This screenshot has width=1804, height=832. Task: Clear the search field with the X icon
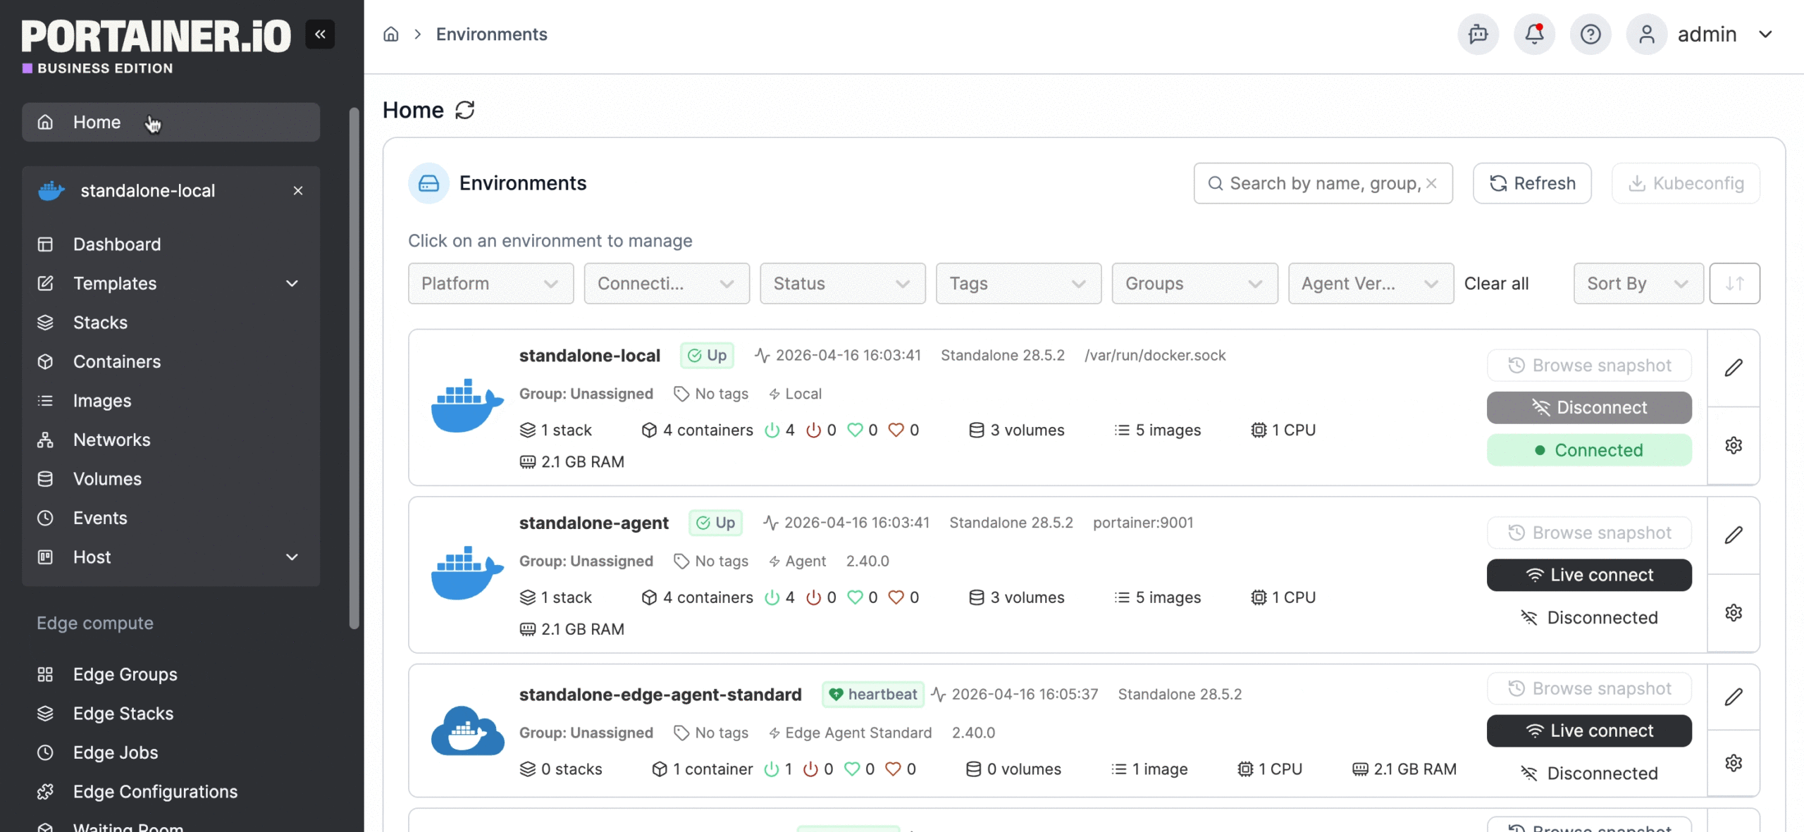tap(1431, 183)
